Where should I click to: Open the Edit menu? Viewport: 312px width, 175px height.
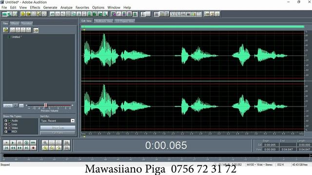point(13,8)
